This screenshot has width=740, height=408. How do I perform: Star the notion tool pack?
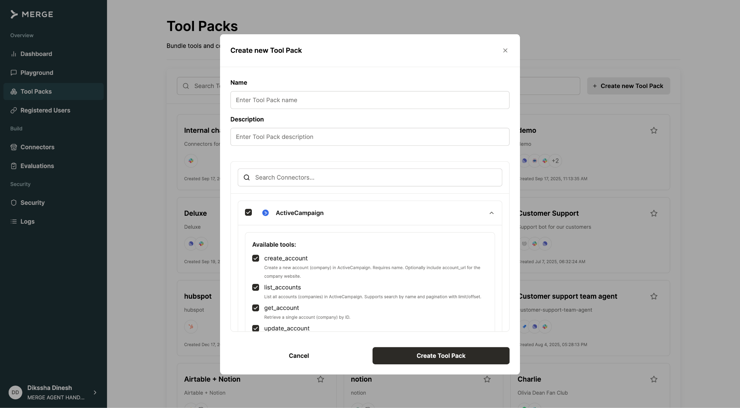(x=487, y=379)
